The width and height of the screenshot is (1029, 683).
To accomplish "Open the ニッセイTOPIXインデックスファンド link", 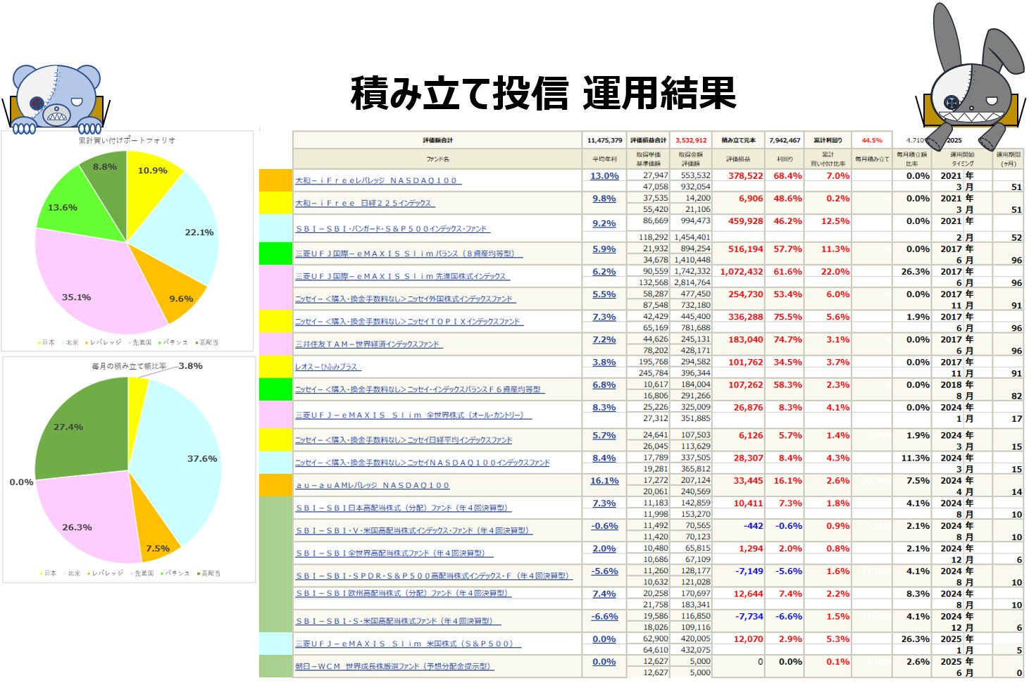I will point(409,322).
